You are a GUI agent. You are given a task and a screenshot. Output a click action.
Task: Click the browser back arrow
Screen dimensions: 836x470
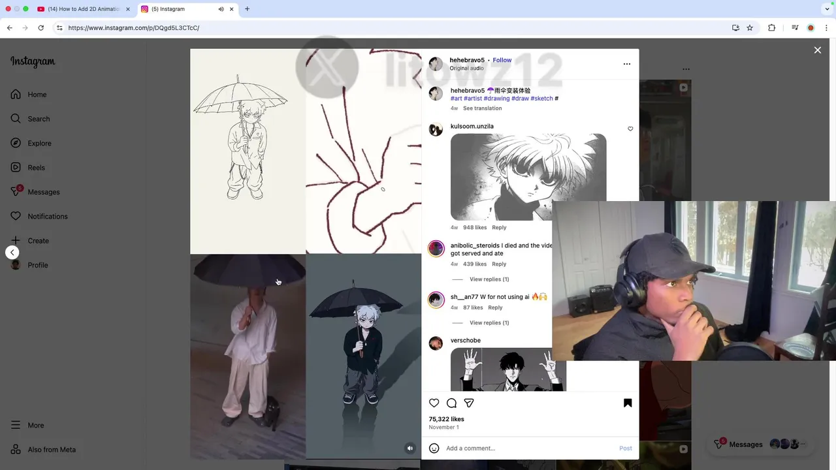click(10, 28)
